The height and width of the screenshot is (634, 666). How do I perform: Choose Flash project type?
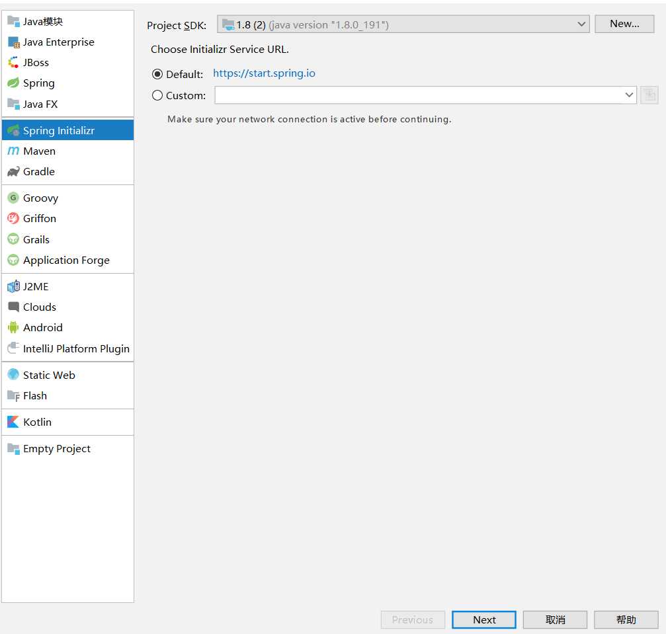[x=67, y=396]
